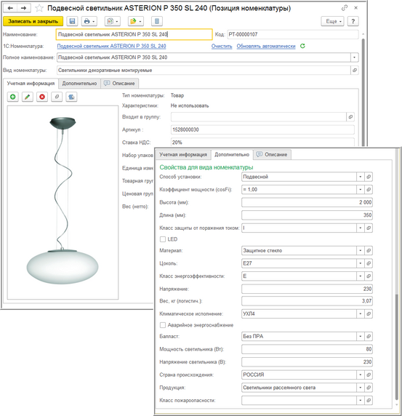Open the Продукция value via link icon
The width and height of the screenshot is (402, 416).
369,388
